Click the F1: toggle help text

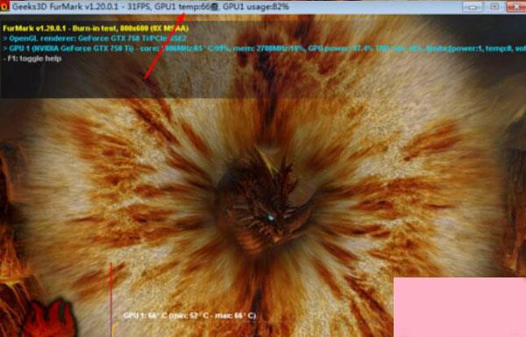[32, 59]
